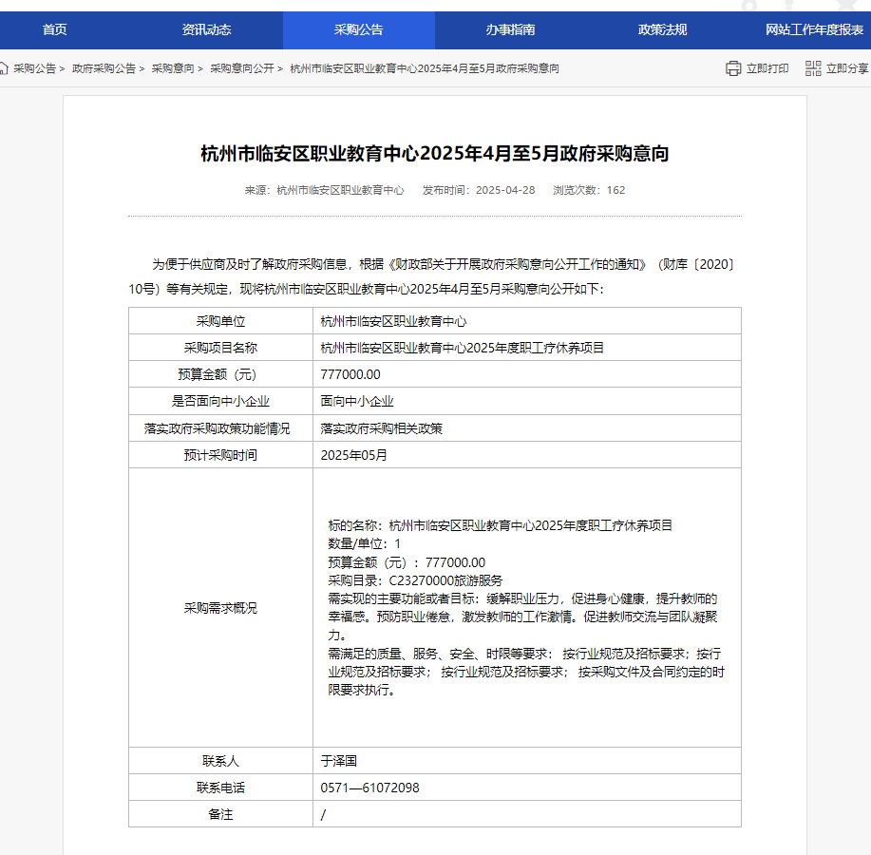Click the 777000.00 value in the 预算金额 row
The height and width of the screenshot is (855, 871).
[350, 374]
